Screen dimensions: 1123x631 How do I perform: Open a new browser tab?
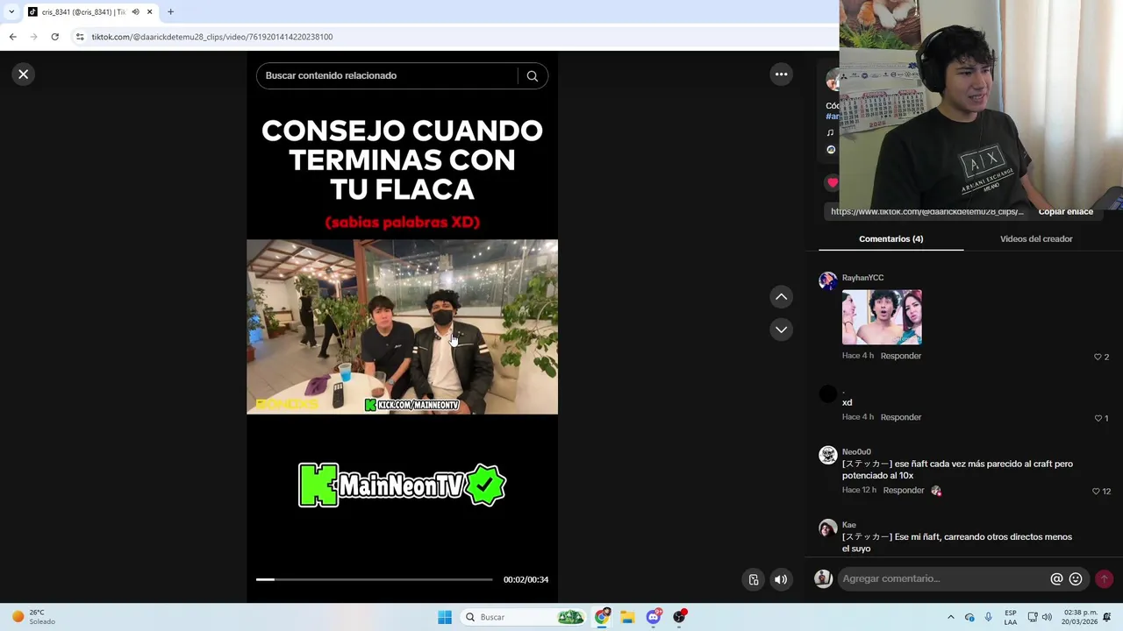[171, 12]
